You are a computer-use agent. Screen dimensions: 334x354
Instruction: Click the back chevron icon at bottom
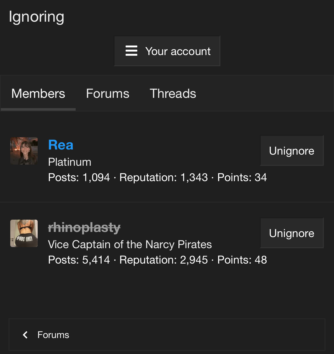pyautogui.click(x=25, y=335)
